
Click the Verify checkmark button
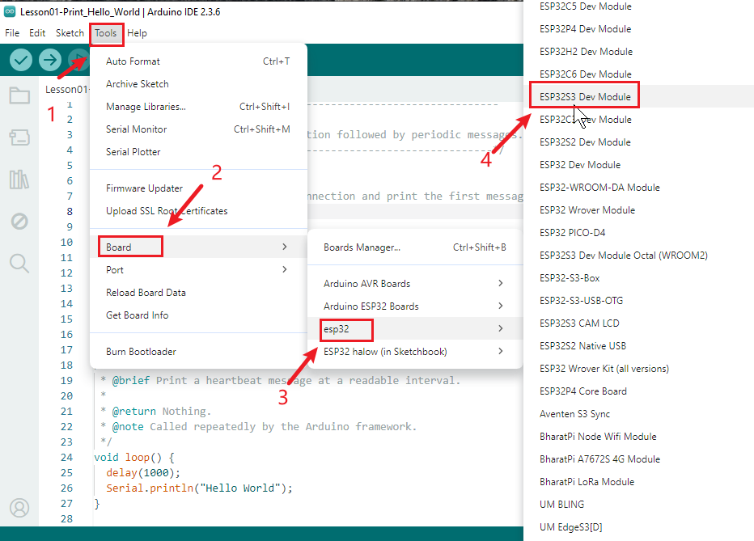click(21, 60)
